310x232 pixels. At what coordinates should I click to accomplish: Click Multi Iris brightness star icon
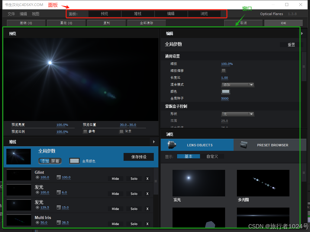(37, 223)
